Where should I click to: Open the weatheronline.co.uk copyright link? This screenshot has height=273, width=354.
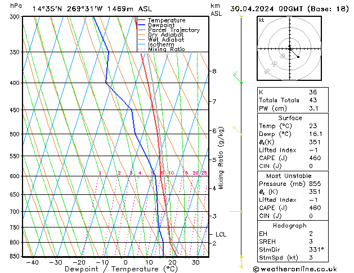(x=295, y=269)
